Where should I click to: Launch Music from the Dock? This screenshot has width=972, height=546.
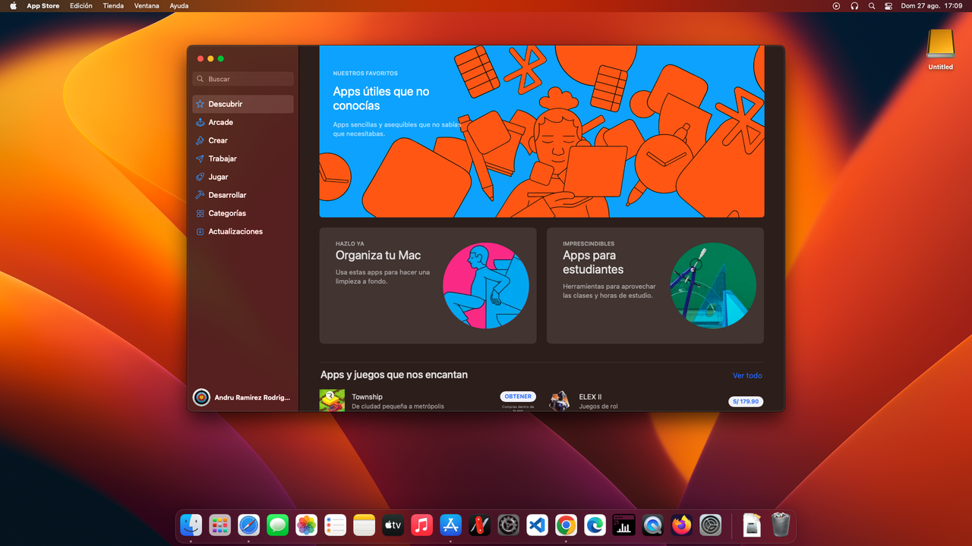point(421,524)
